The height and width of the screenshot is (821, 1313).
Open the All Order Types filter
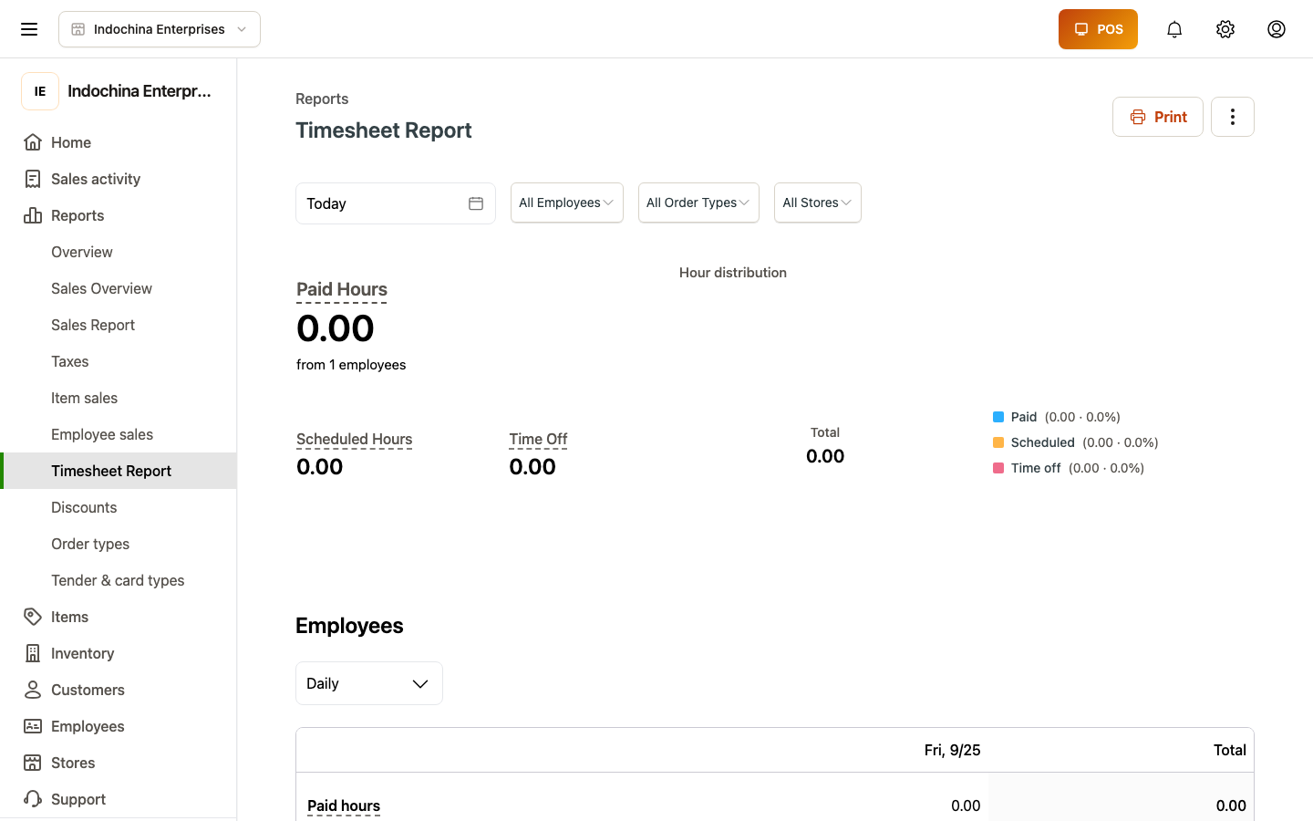(x=698, y=203)
